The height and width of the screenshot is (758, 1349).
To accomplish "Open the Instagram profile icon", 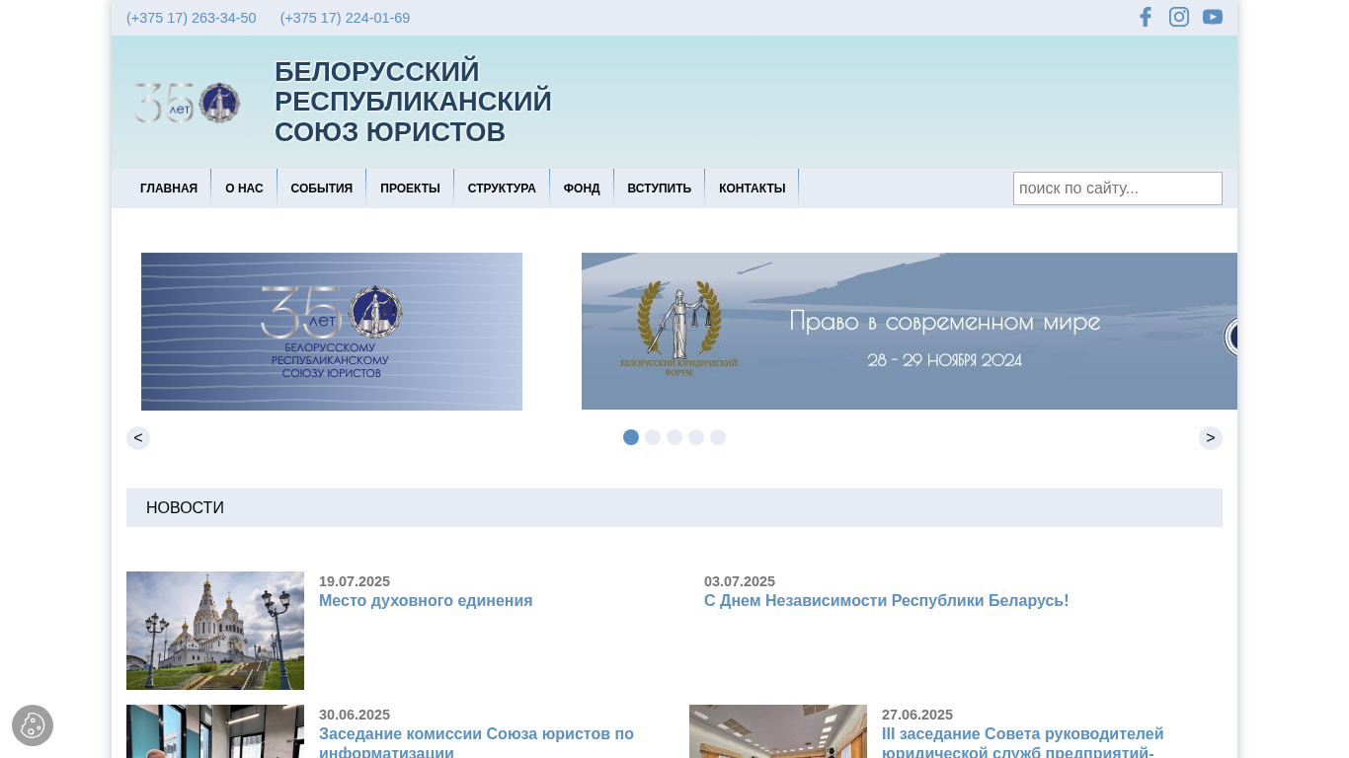I will click(1179, 17).
